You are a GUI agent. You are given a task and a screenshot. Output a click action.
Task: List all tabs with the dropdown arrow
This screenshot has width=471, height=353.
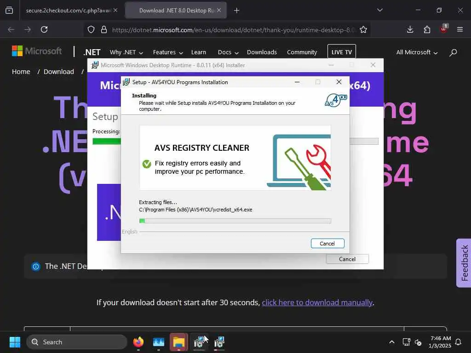(380, 10)
